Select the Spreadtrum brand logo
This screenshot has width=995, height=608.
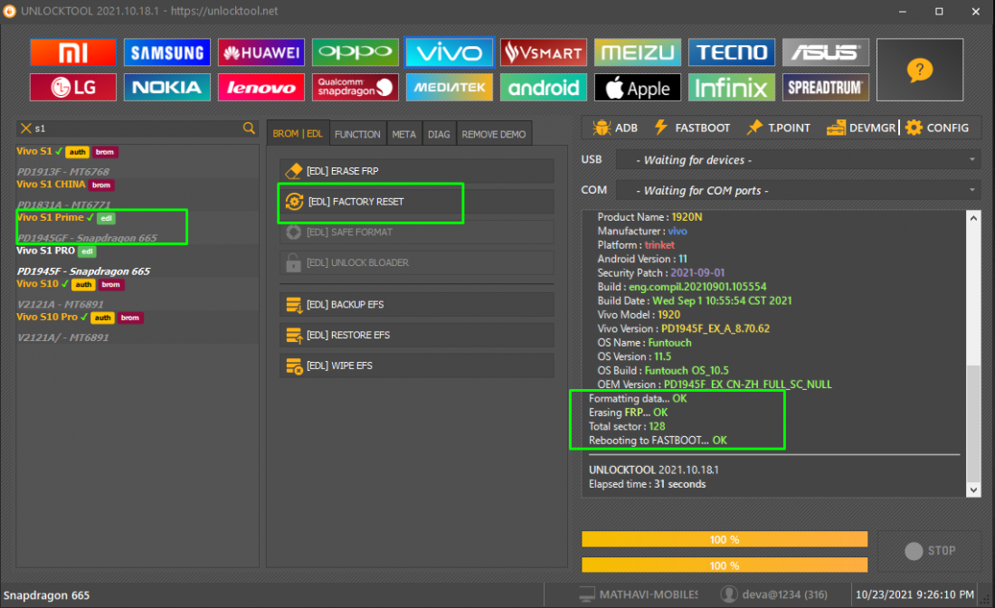825,88
